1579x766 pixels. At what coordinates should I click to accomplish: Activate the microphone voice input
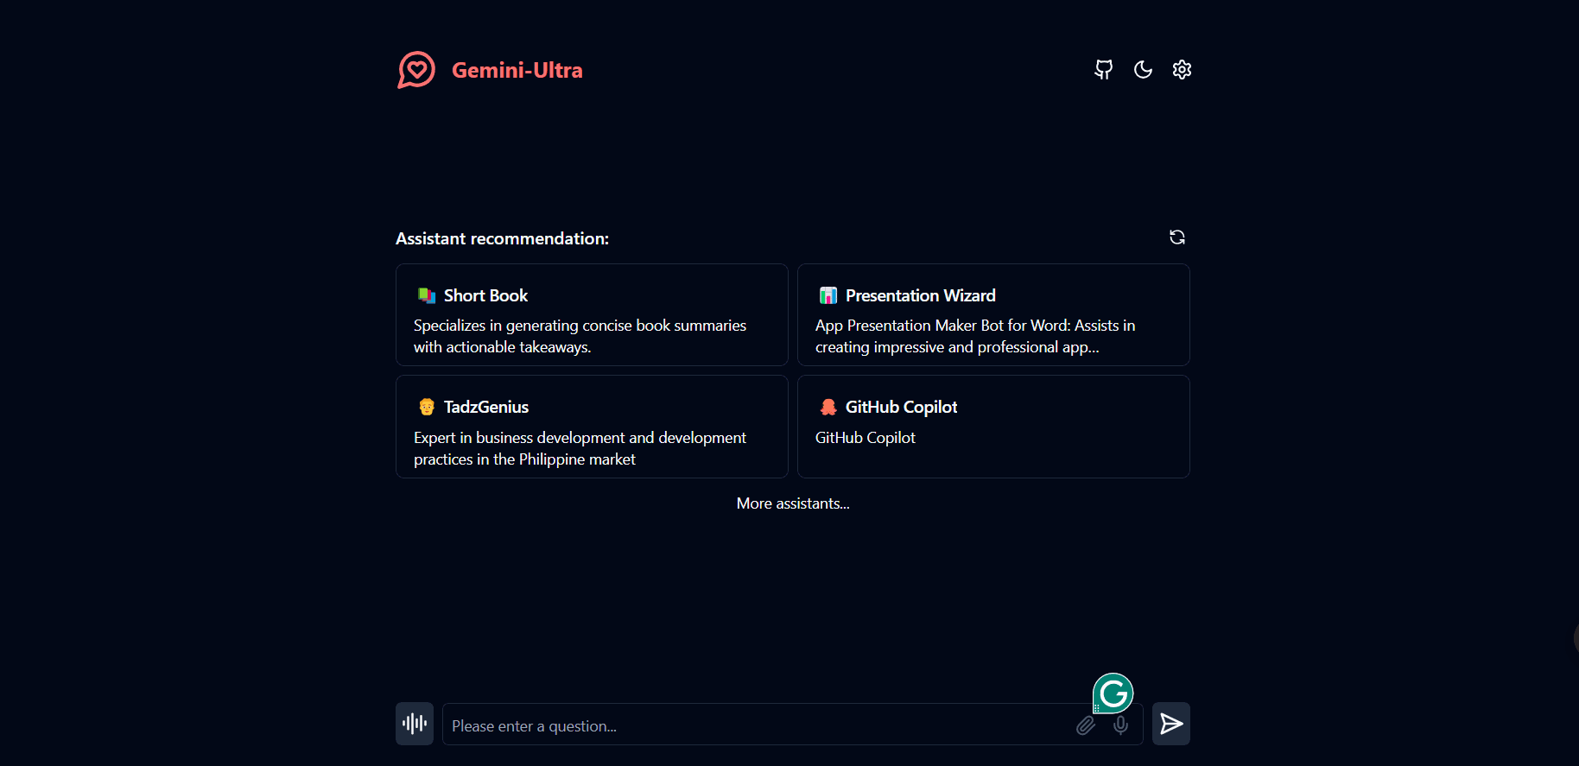click(1120, 725)
